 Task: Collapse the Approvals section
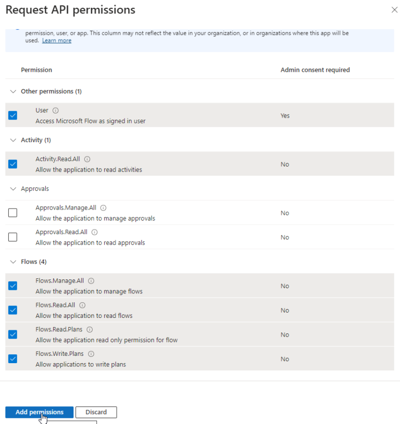(12, 188)
